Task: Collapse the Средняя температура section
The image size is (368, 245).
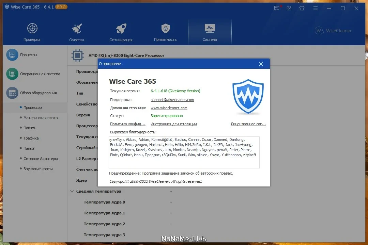Action: click(72, 191)
